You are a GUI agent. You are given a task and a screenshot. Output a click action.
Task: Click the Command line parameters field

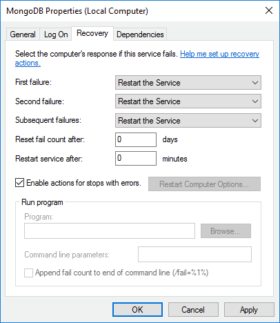click(x=194, y=255)
